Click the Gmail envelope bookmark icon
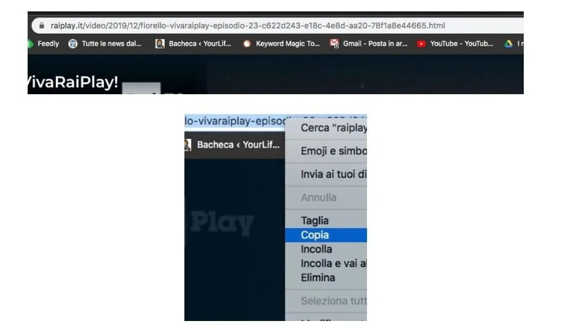The height and width of the screenshot is (327, 564). [x=334, y=44]
